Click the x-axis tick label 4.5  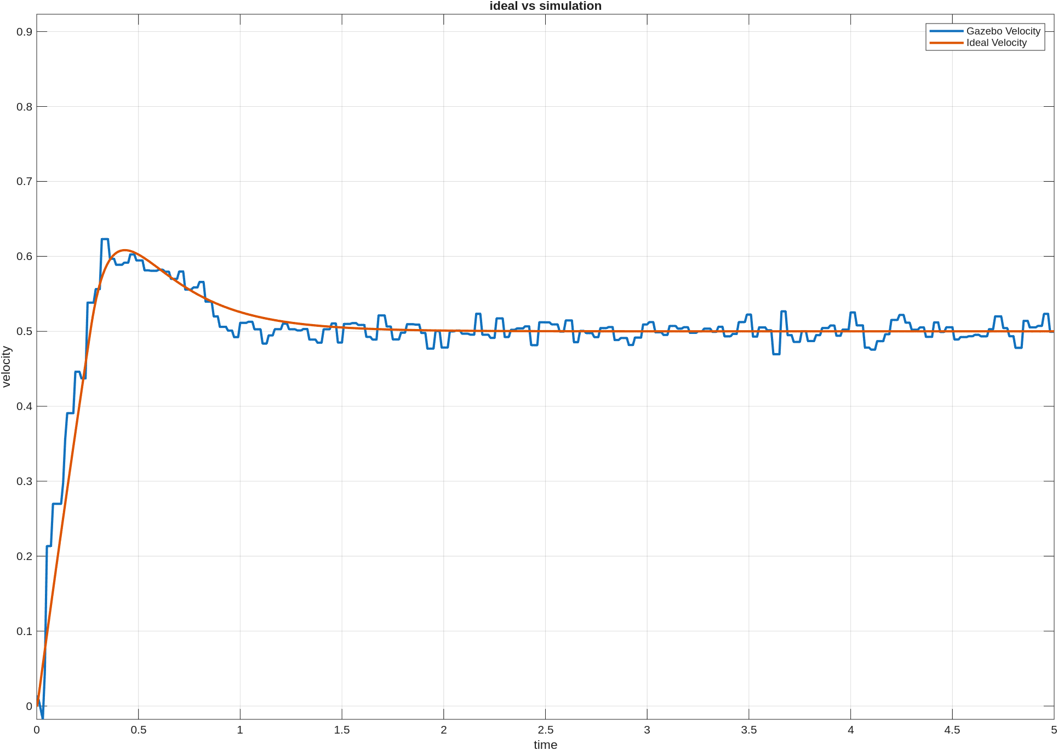pos(952,730)
